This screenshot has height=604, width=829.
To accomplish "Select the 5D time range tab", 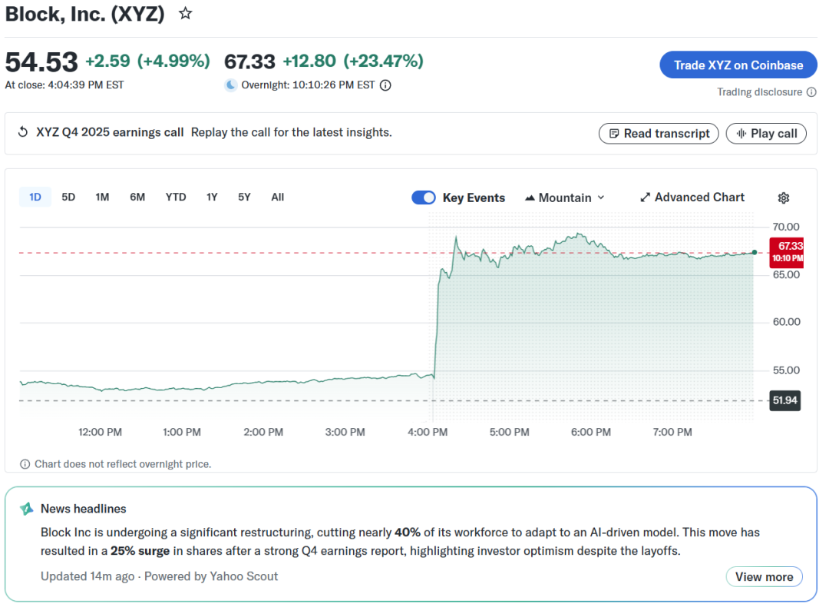I will 68,197.
